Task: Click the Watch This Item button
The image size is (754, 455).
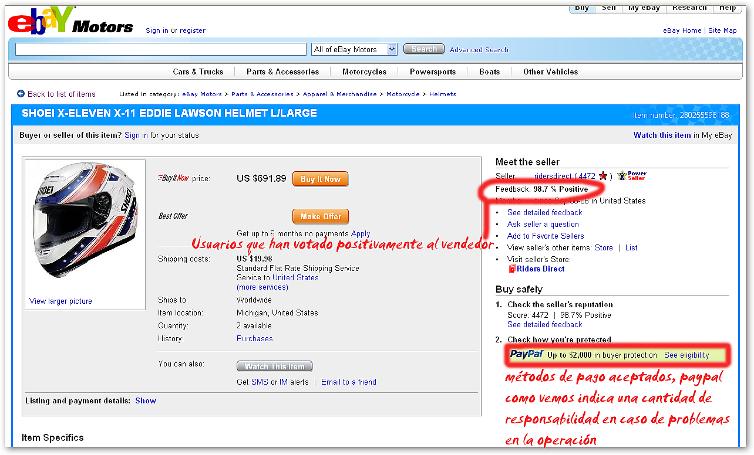Action: 274,366
